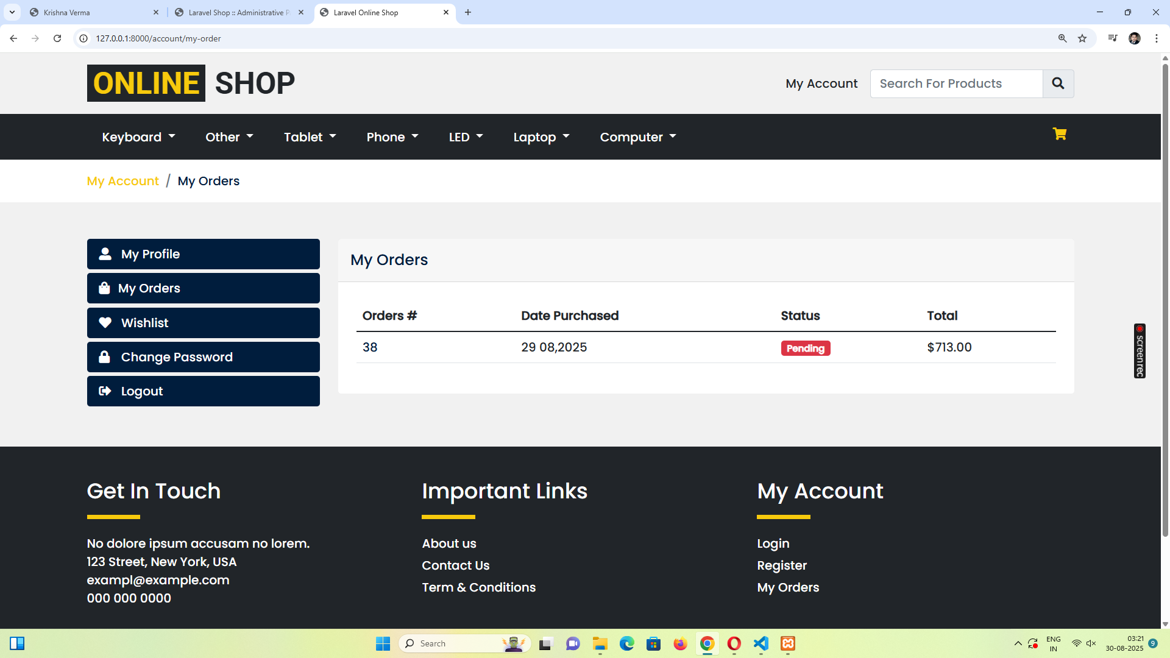Expand the Laptop category dropdown
This screenshot has height=658, width=1170.
click(x=541, y=137)
